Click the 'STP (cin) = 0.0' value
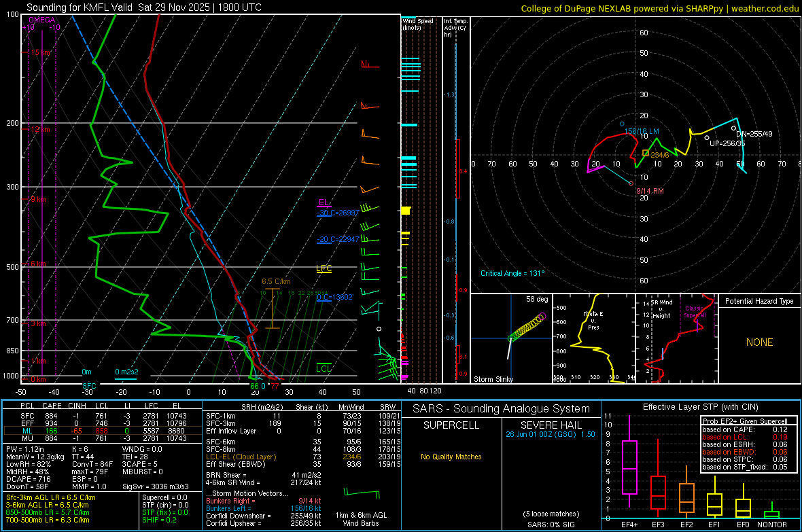This screenshot has width=802, height=532. click(x=165, y=505)
